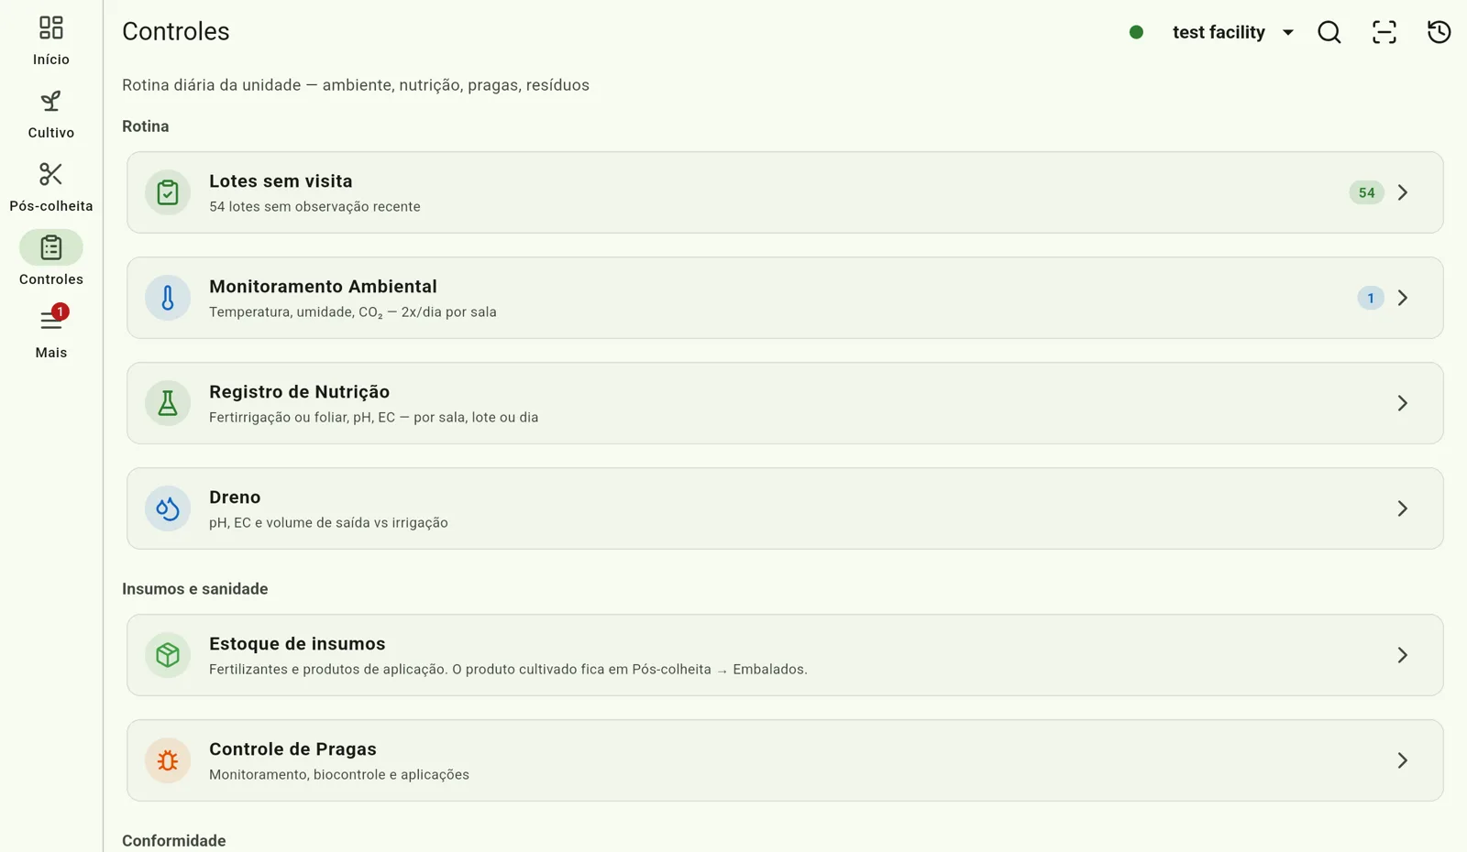The image size is (1467, 852).
Task: Expand Monitoramento Ambiental chevron
Action: 1403,298
